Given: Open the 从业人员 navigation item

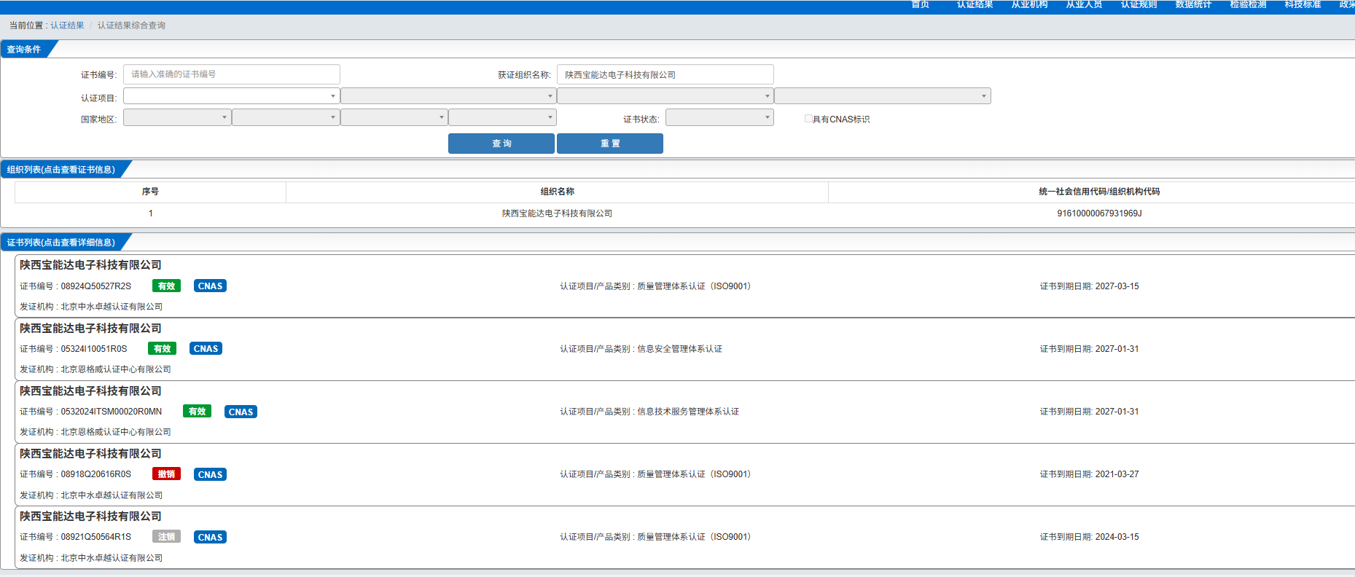Looking at the screenshot, I should (1084, 4).
